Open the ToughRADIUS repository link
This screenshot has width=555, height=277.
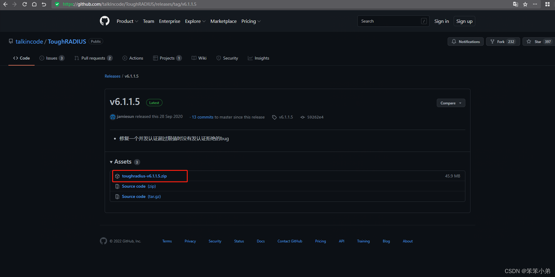pos(67,42)
